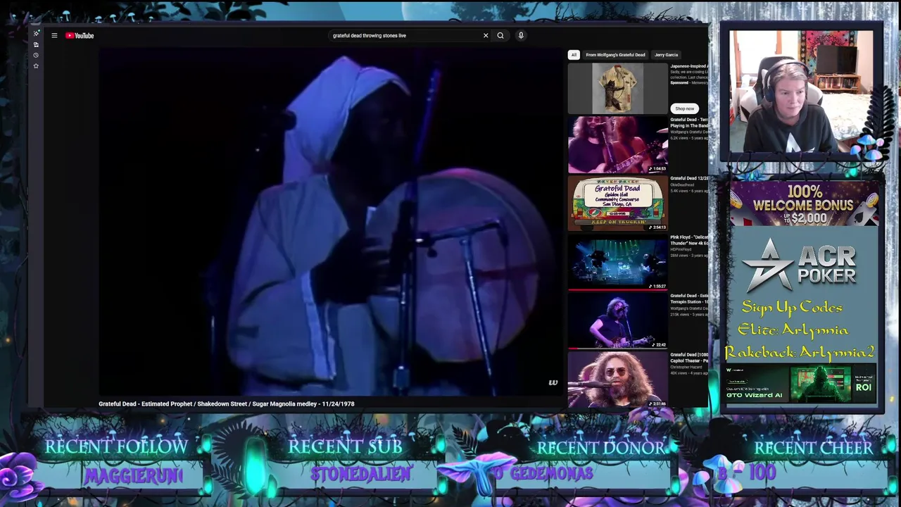Open the Pink Floyd Delicate Thunder thumbnail
Image resolution: width=901 pixels, height=507 pixels.
[618, 263]
